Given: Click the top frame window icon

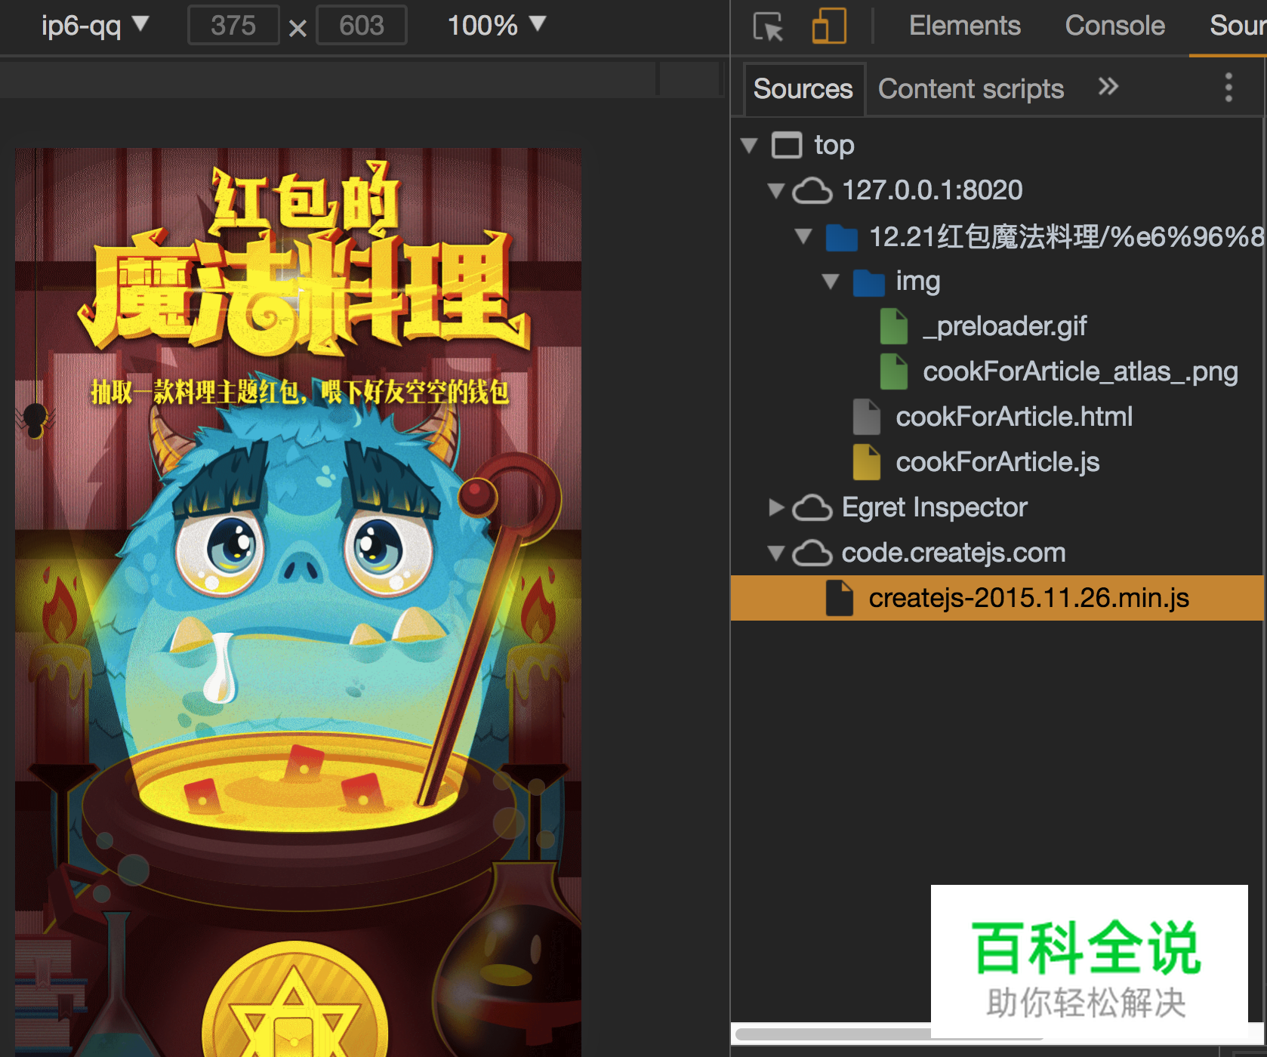Looking at the screenshot, I should (787, 145).
